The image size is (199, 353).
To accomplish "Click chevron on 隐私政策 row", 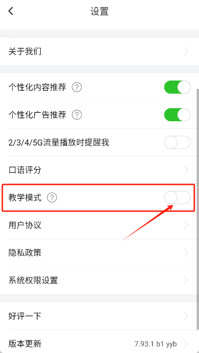I will point(186,253).
